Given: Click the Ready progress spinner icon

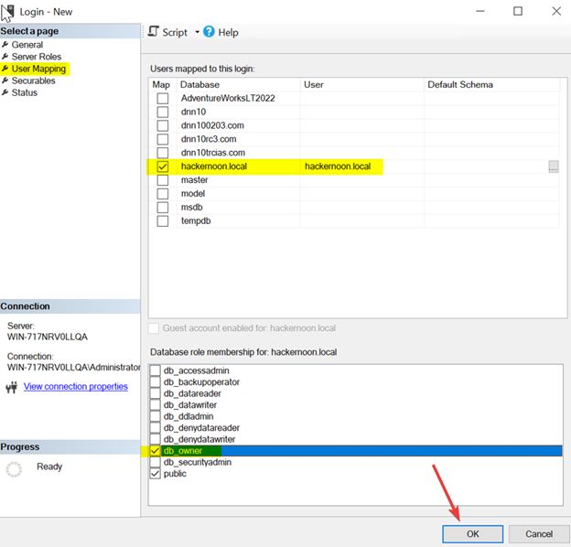Looking at the screenshot, I should click(14, 469).
